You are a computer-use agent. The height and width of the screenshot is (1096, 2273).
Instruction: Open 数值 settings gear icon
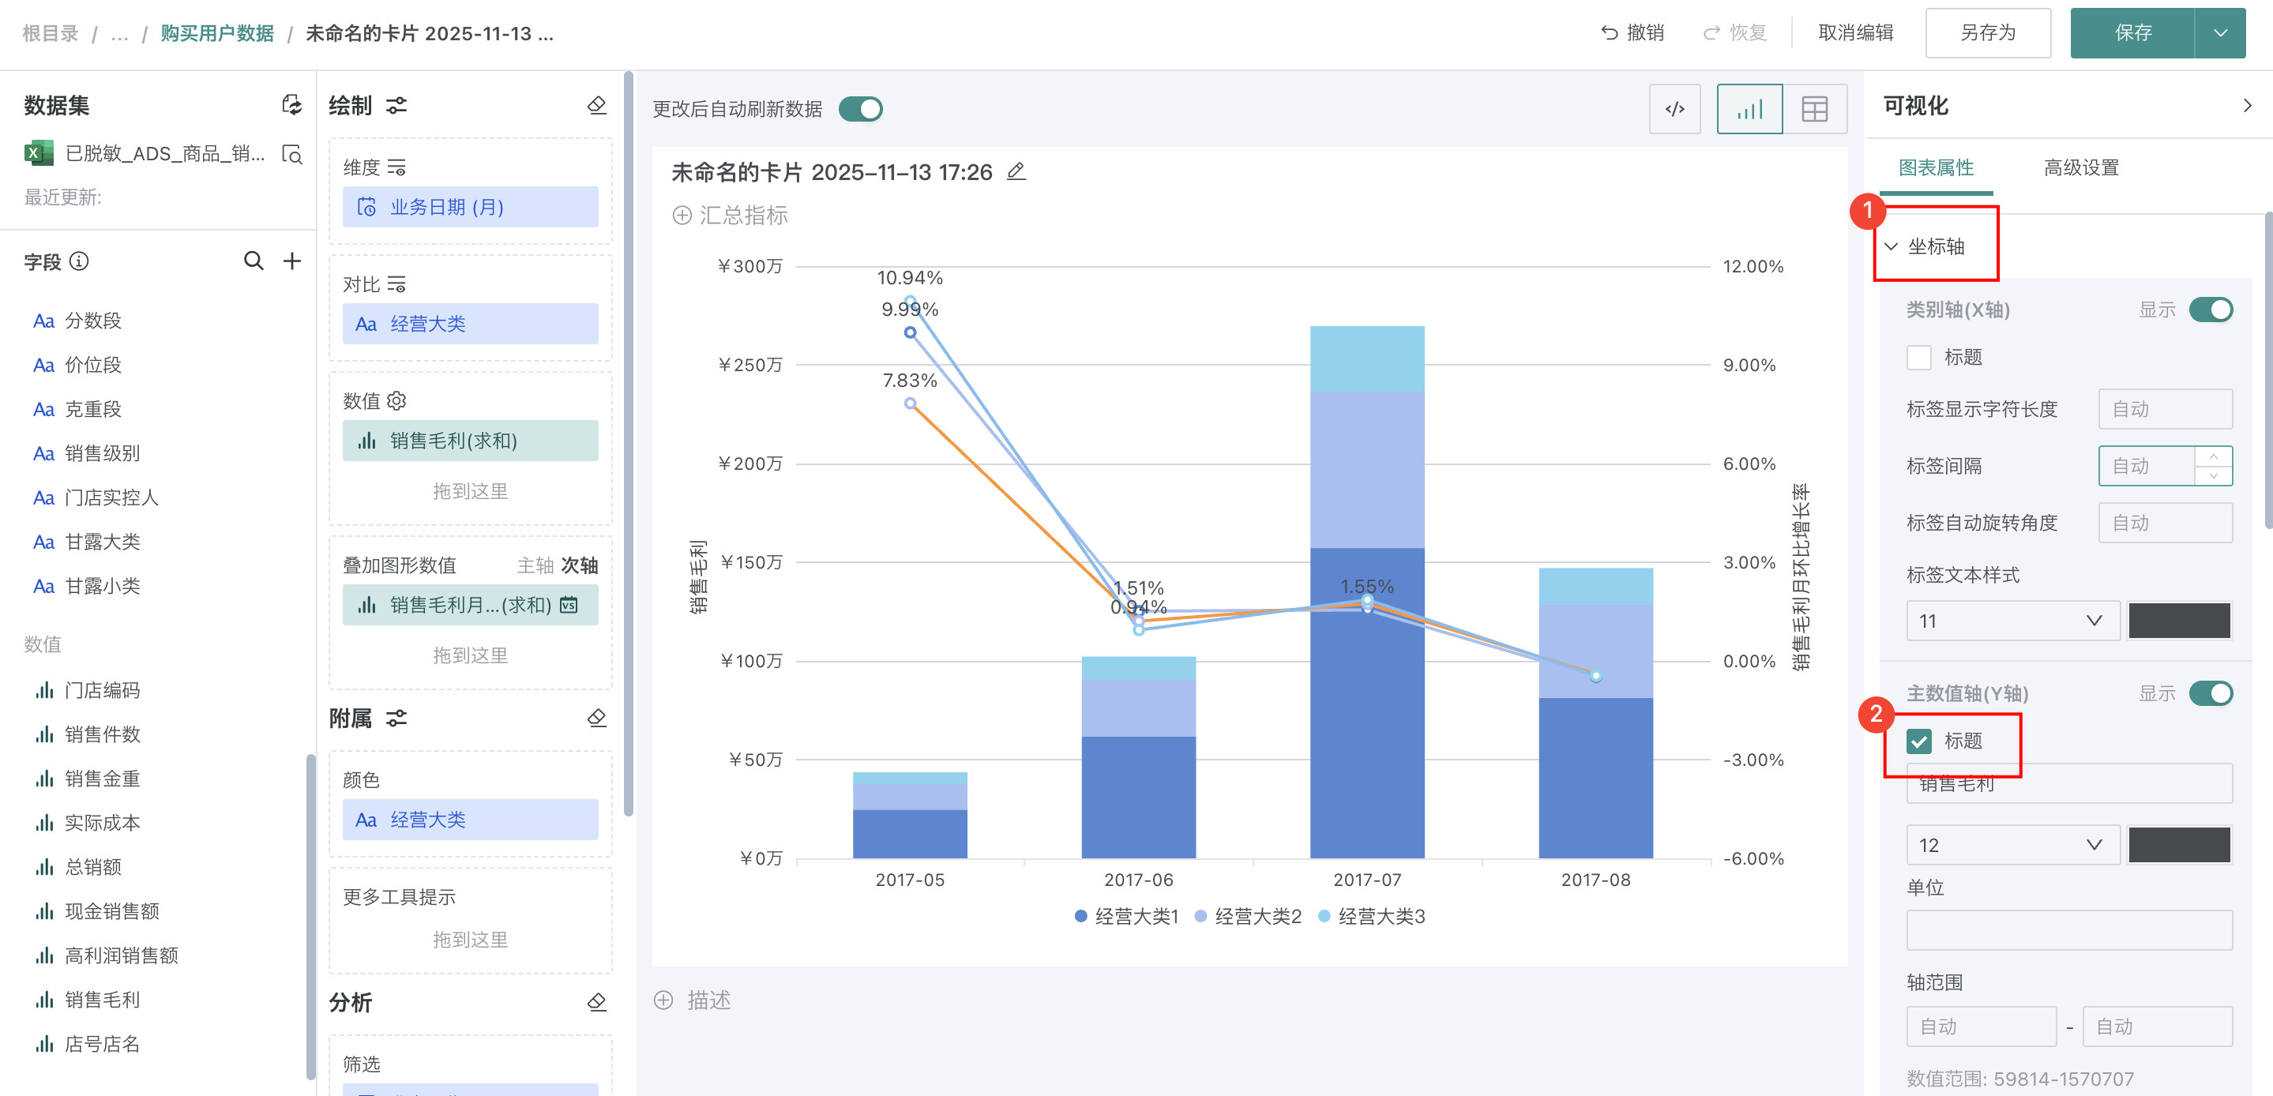[397, 400]
